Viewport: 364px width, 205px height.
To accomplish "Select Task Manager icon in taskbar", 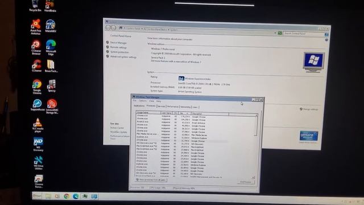I will [x=85, y=196].
